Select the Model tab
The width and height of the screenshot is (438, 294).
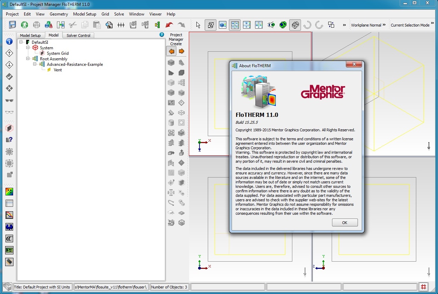click(53, 35)
